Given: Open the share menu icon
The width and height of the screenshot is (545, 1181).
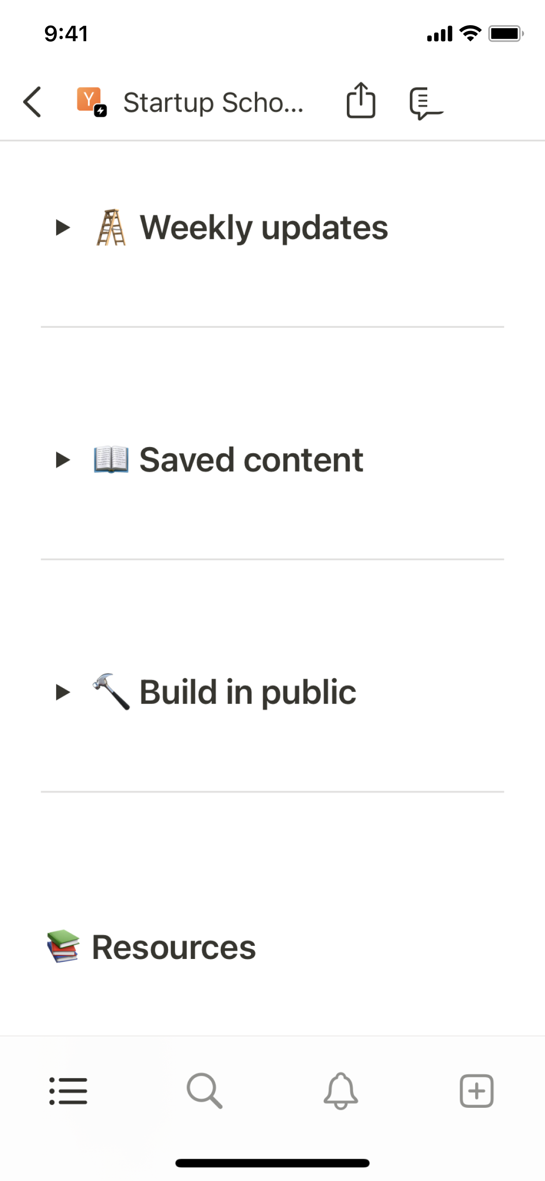Looking at the screenshot, I should pos(361,101).
